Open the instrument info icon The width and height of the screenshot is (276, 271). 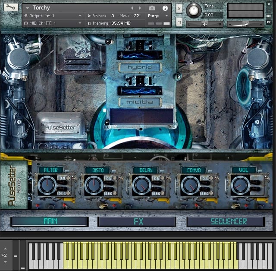[x=164, y=8]
